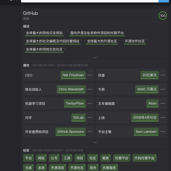Expand more descriptions with the chevron
The width and height of the screenshot is (171, 171).
click(x=95, y=58)
